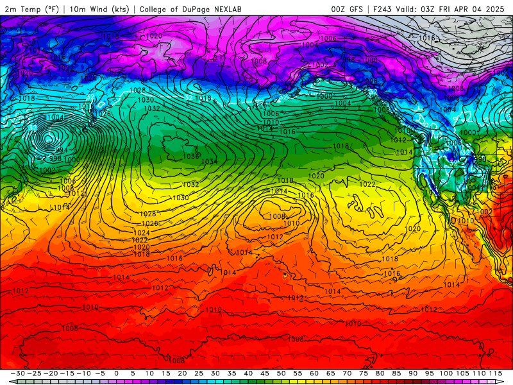Click the 110 label on the color scale
513x385 pixels.
[x=479, y=373]
